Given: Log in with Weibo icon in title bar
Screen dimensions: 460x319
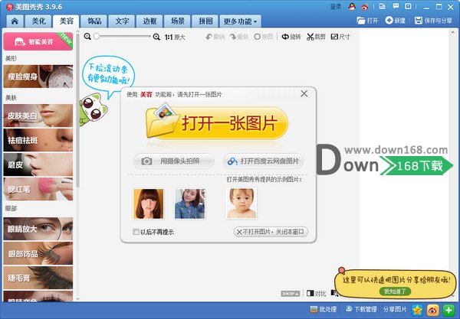Looking at the screenshot, I should 365,7.
